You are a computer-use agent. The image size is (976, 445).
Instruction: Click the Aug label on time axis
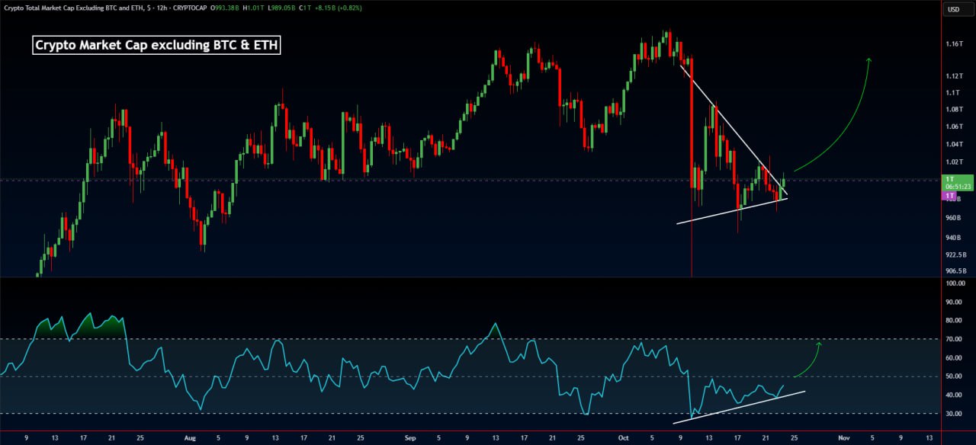(191, 438)
